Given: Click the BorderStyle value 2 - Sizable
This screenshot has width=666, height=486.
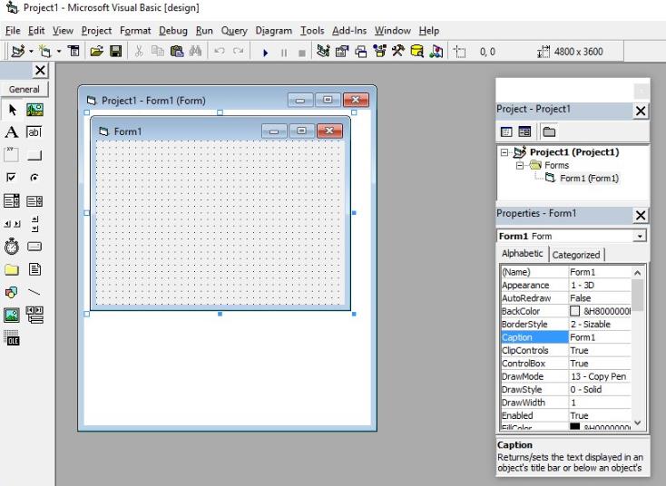Looking at the screenshot, I should coord(600,325).
